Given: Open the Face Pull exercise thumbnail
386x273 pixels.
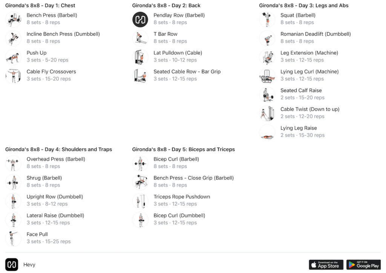Looking at the screenshot, I should click(13, 239).
